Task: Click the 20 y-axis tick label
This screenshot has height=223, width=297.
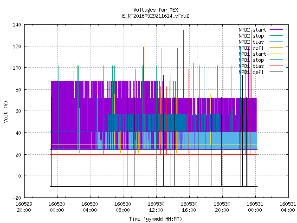Action: tap(18, 155)
